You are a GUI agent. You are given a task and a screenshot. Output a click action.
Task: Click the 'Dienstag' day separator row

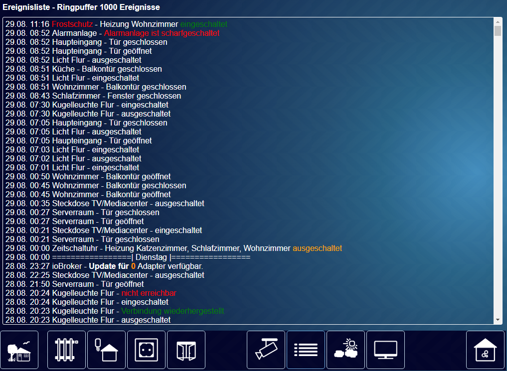(128, 257)
